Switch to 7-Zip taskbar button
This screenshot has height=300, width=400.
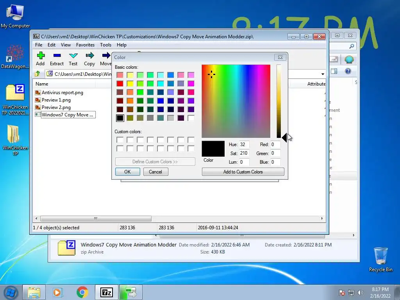107,292
